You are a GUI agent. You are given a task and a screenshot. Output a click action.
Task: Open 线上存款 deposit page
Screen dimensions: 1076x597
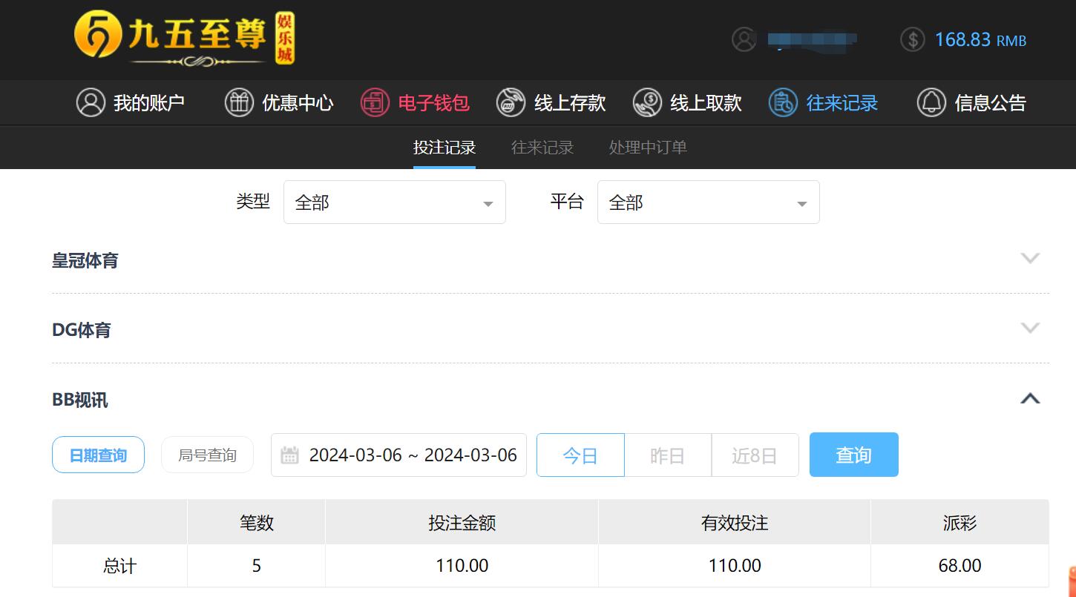point(551,102)
